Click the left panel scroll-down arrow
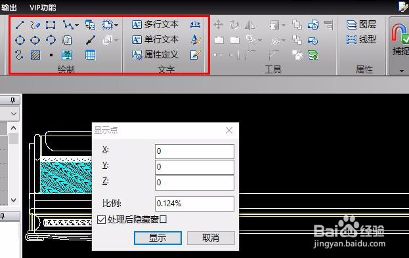Image resolution: width=409 pixels, height=258 pixels. click(14, 200)
